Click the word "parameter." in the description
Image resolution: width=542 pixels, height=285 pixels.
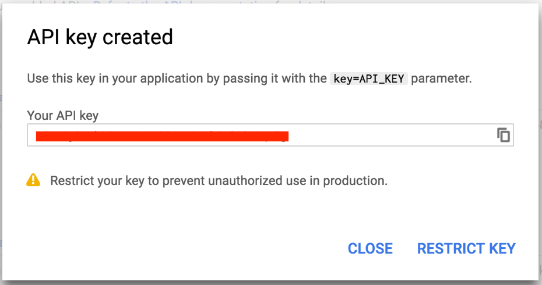[441, 79]
